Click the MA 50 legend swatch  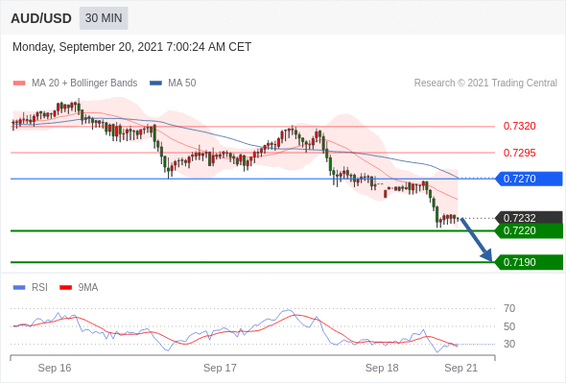[x=155, y=84]
